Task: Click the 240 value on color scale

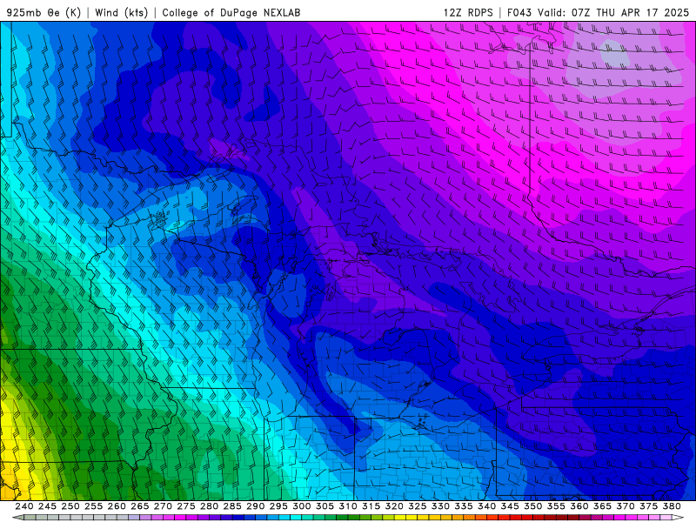Action: pyautogui.click(x=24, y=506)
